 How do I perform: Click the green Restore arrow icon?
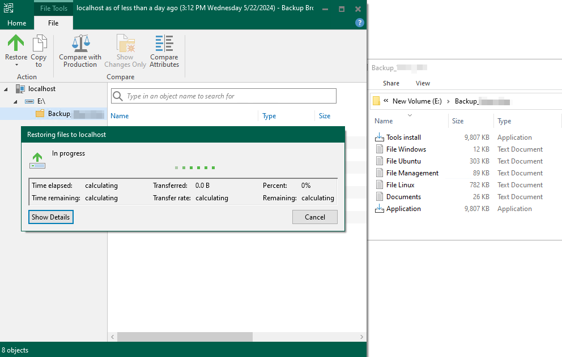point(16,44)
